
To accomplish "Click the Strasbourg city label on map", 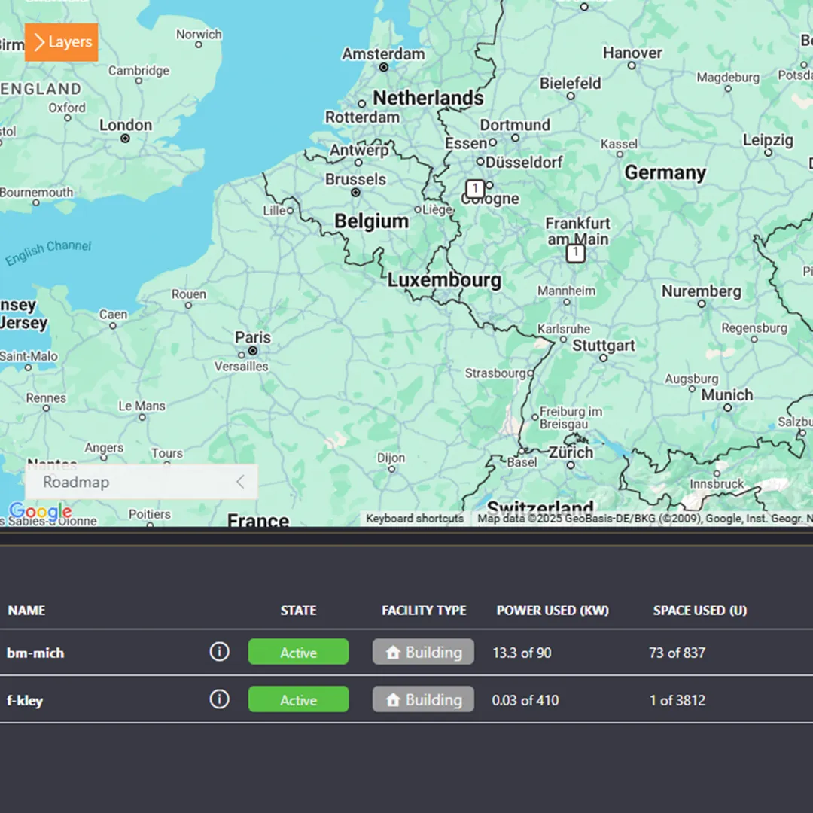I will tap(495, 373).
